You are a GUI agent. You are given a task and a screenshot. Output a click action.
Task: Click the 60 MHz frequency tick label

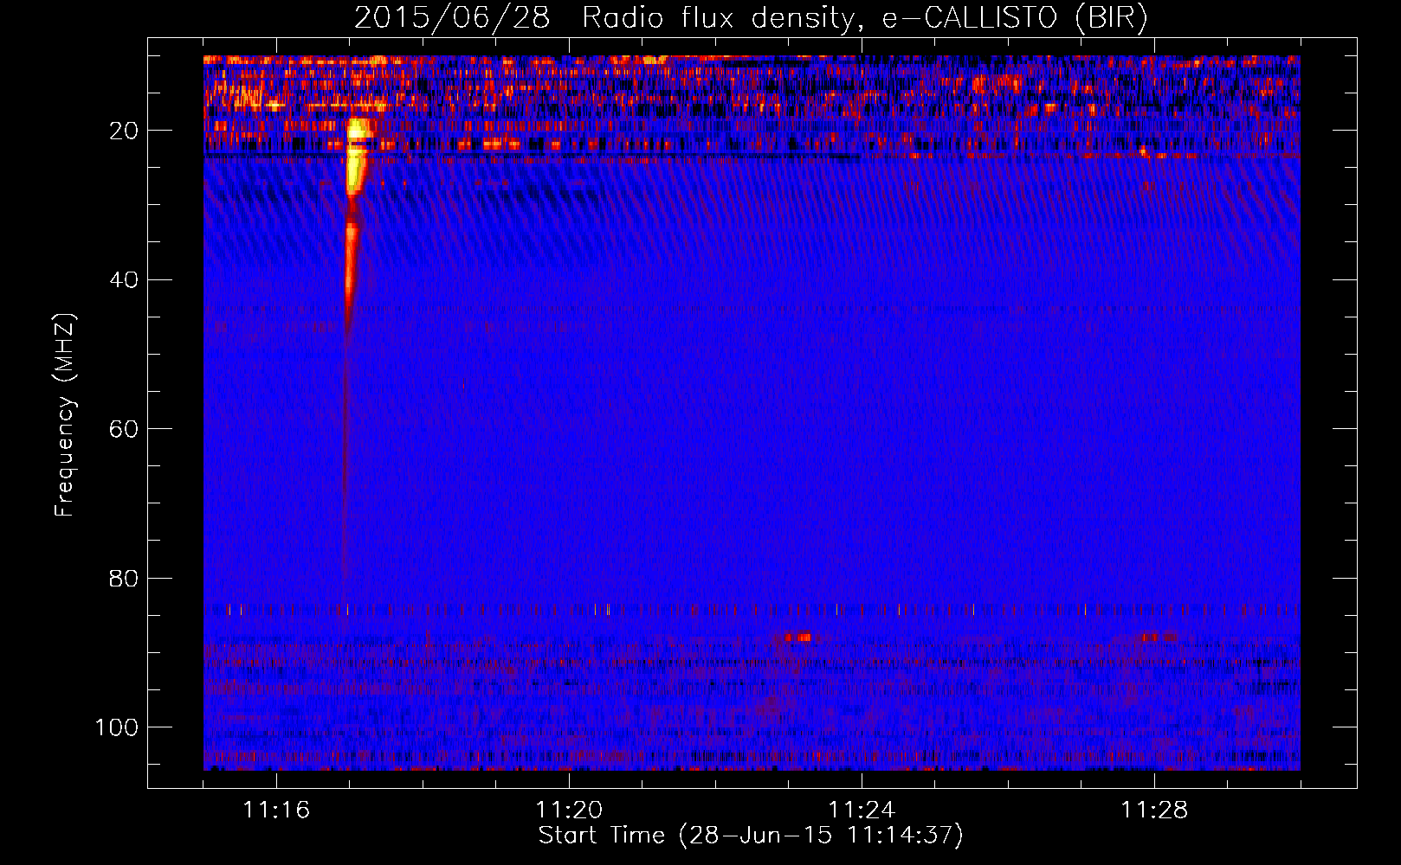[125, 429]
